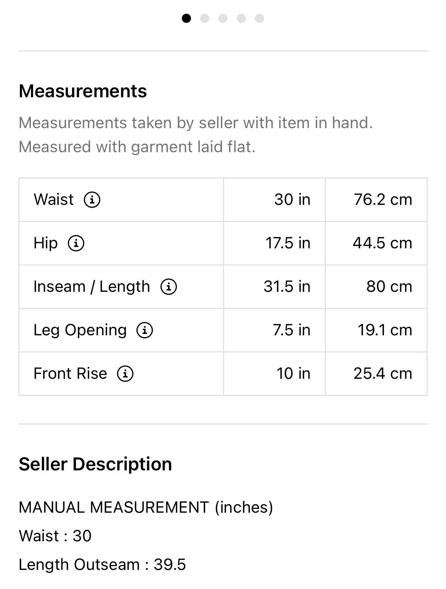
Task: Click the Measurements heading
Action: [x=83, y=91]
